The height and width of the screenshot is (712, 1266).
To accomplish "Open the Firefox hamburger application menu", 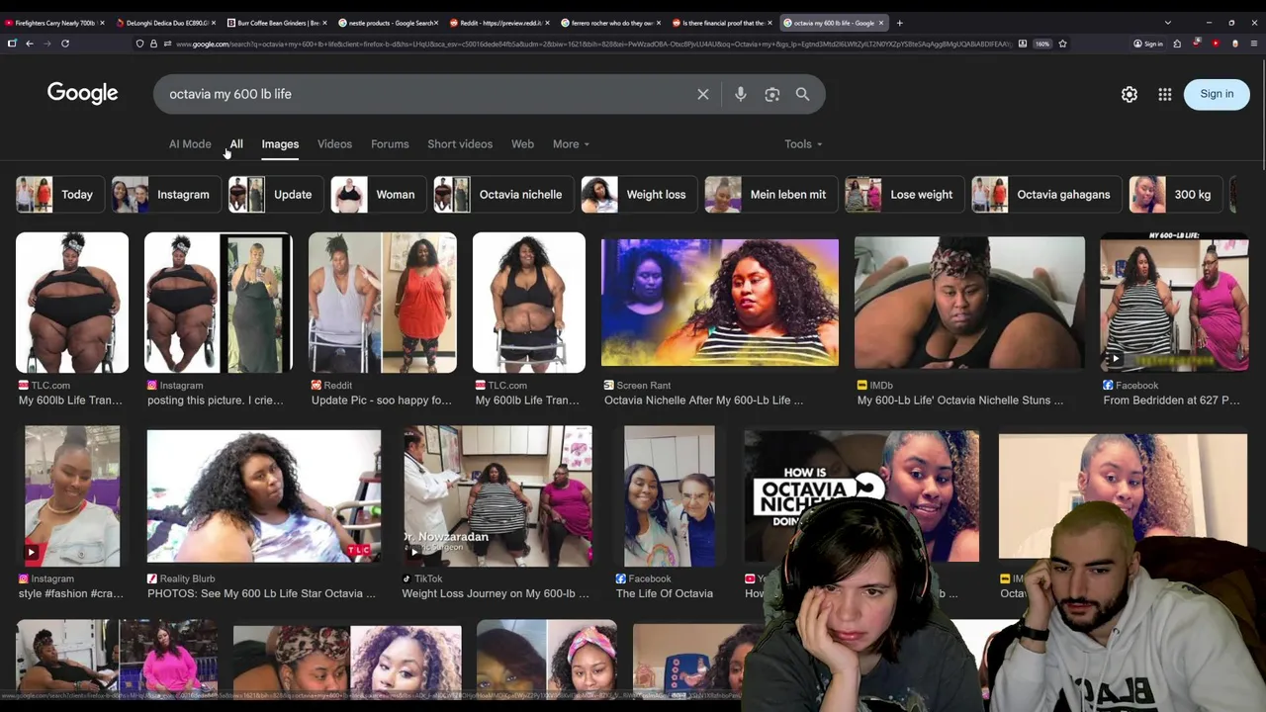I will pos(1254,44).
